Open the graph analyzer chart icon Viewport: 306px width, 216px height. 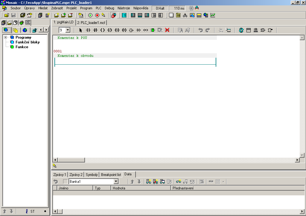pyautogui.click(x=213, y=15)
